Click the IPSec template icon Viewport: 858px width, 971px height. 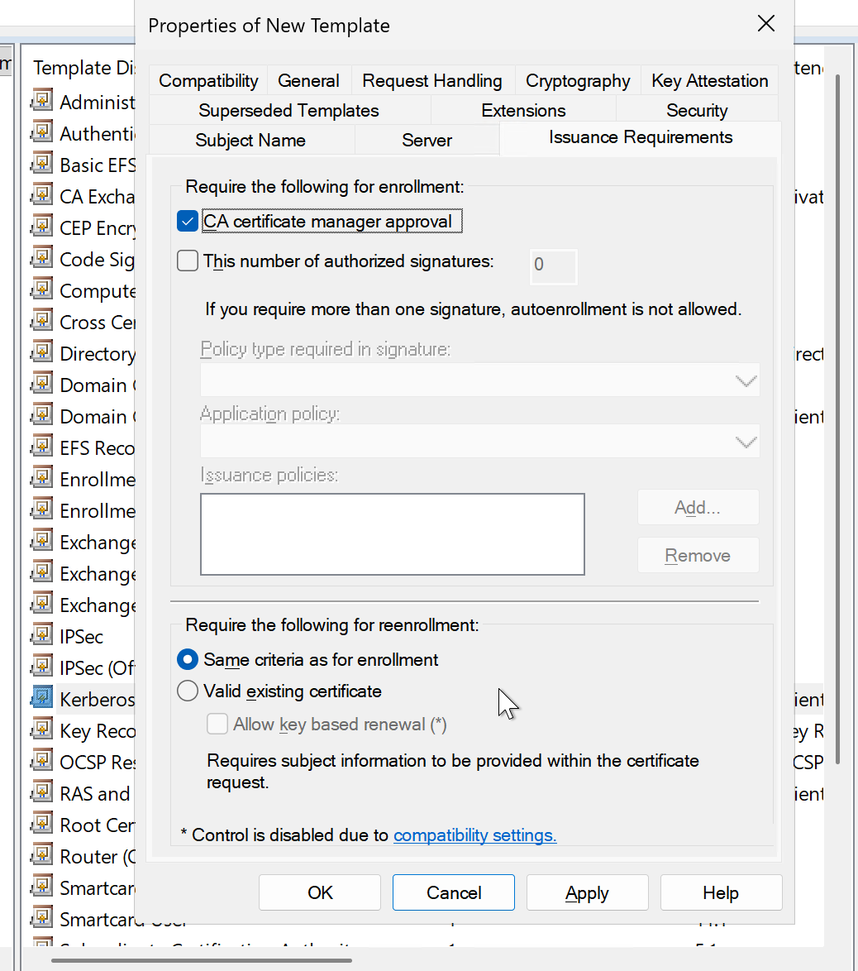point(41,636)
